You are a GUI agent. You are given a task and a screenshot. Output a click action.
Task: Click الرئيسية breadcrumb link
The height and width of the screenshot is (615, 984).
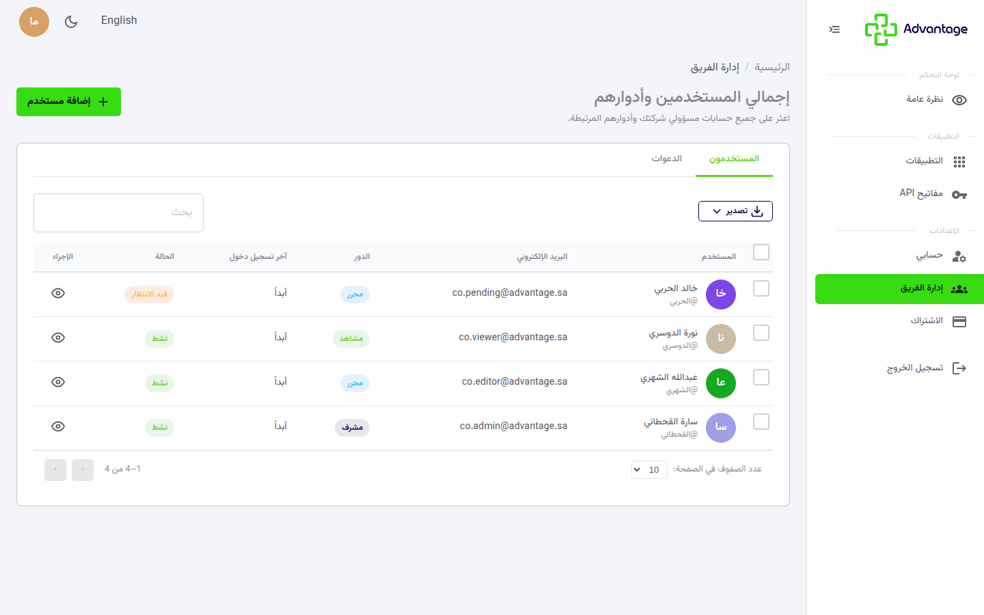[x=772, y=67]
